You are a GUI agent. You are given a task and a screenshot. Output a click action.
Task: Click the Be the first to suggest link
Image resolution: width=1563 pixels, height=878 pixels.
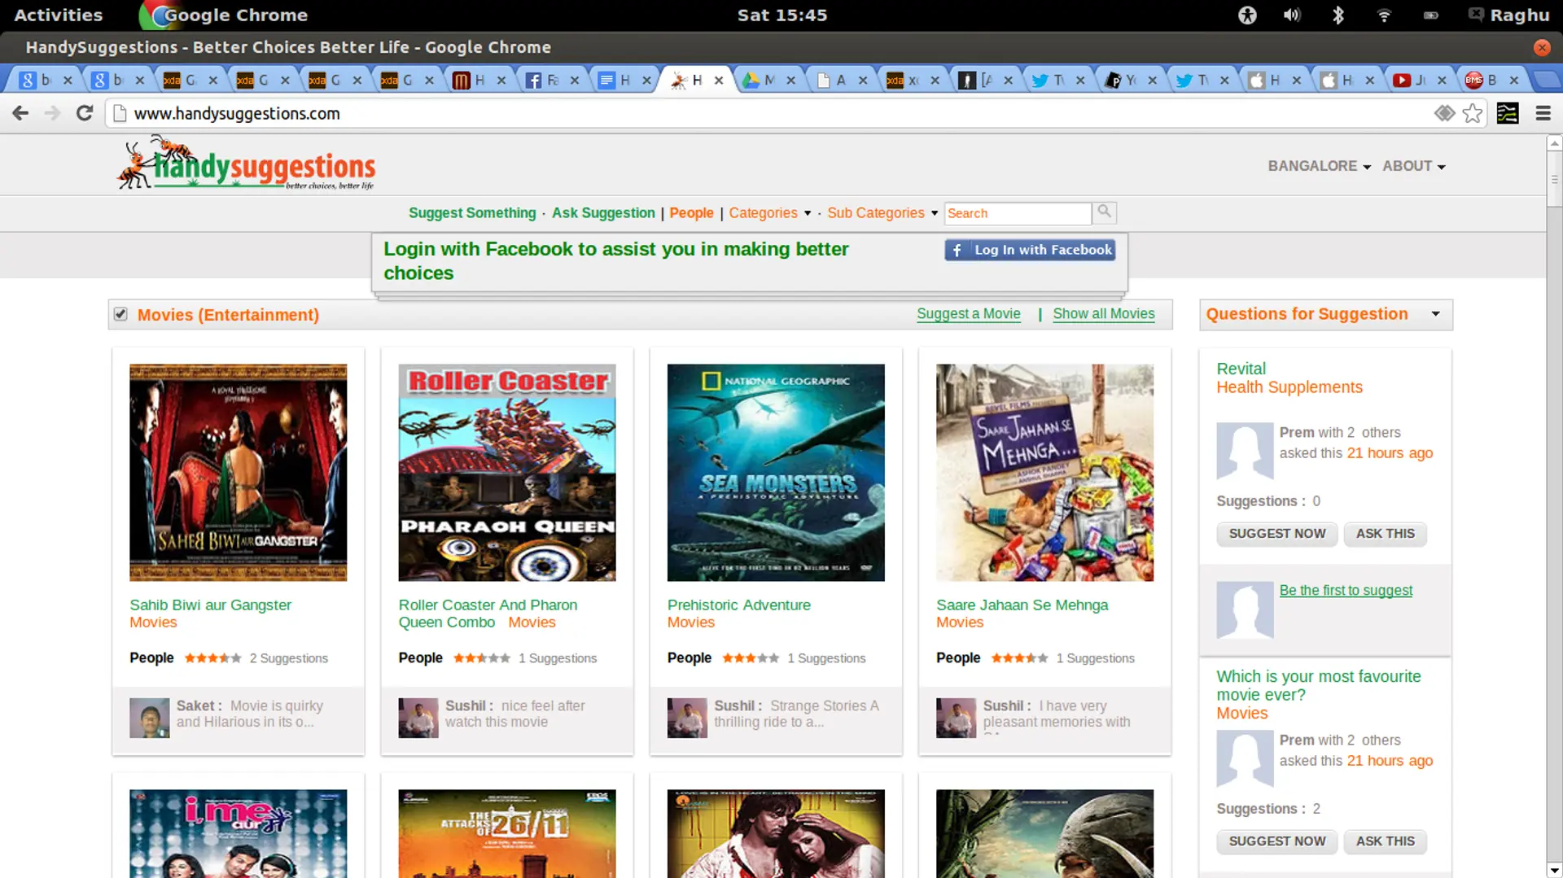click(x=1346, y=591)
